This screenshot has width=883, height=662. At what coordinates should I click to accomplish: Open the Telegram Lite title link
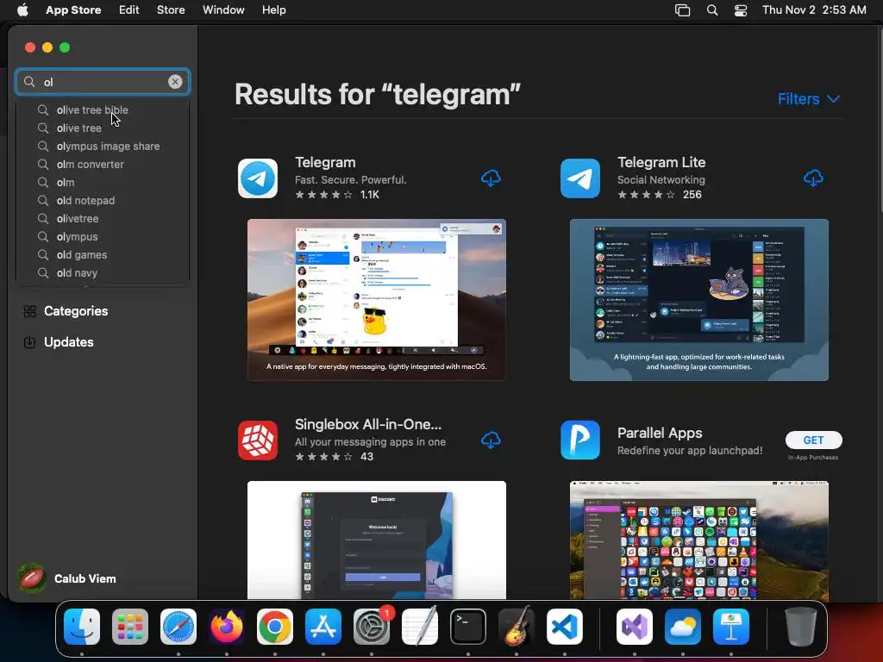pyautogui.click(x=661, y=162)
